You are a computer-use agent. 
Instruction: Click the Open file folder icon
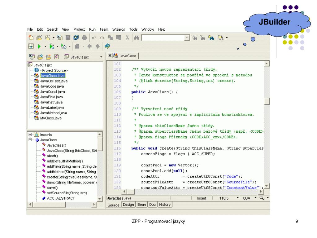[39, 37]
